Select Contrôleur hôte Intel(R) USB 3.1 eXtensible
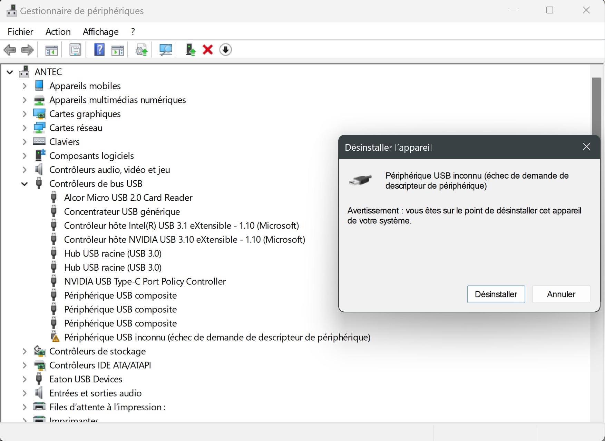 coord(181,225)
